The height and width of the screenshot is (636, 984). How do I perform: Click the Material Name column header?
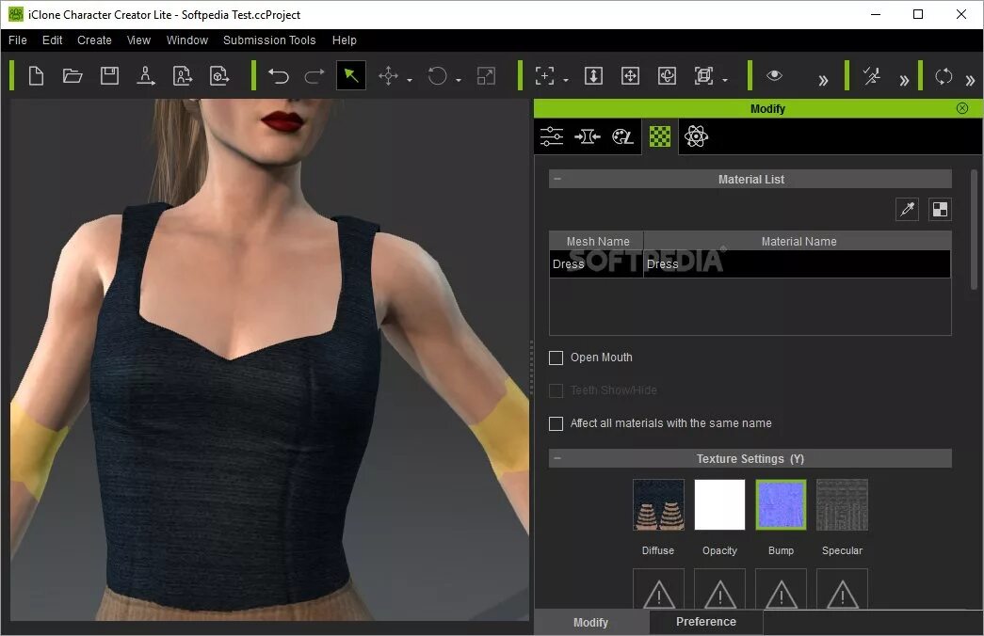798,241
